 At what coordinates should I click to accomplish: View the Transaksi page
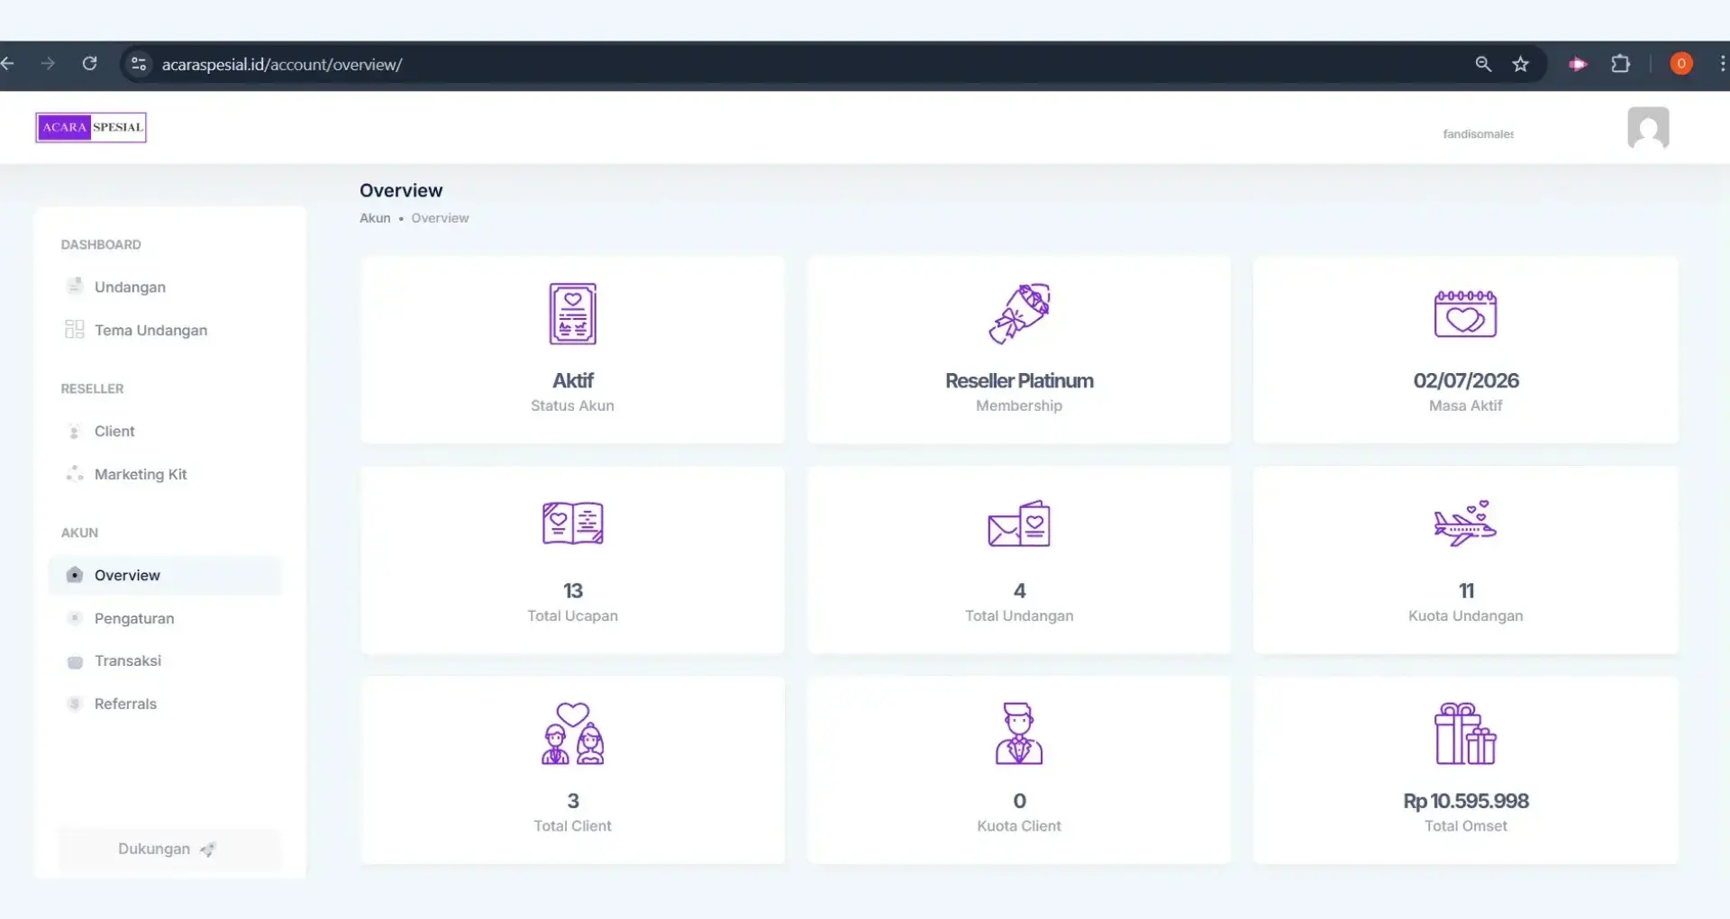pos(128,660)
